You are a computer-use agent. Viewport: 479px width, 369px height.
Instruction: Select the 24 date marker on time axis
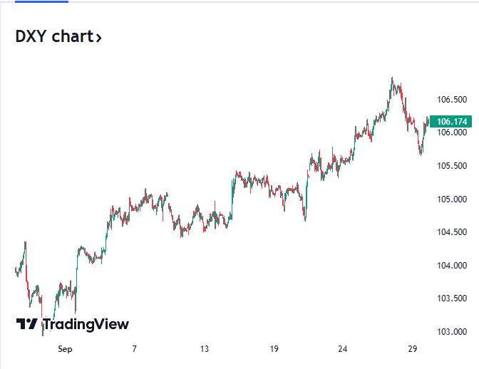pos(343,349)
